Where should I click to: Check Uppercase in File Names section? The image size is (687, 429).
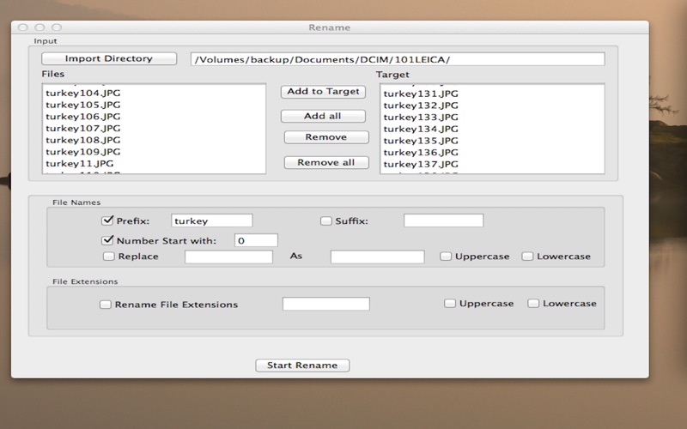pos(446,256)
